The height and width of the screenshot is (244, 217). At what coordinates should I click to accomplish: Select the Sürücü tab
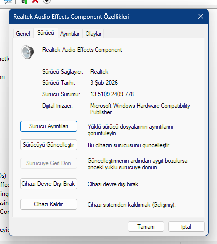coord(46,33)
